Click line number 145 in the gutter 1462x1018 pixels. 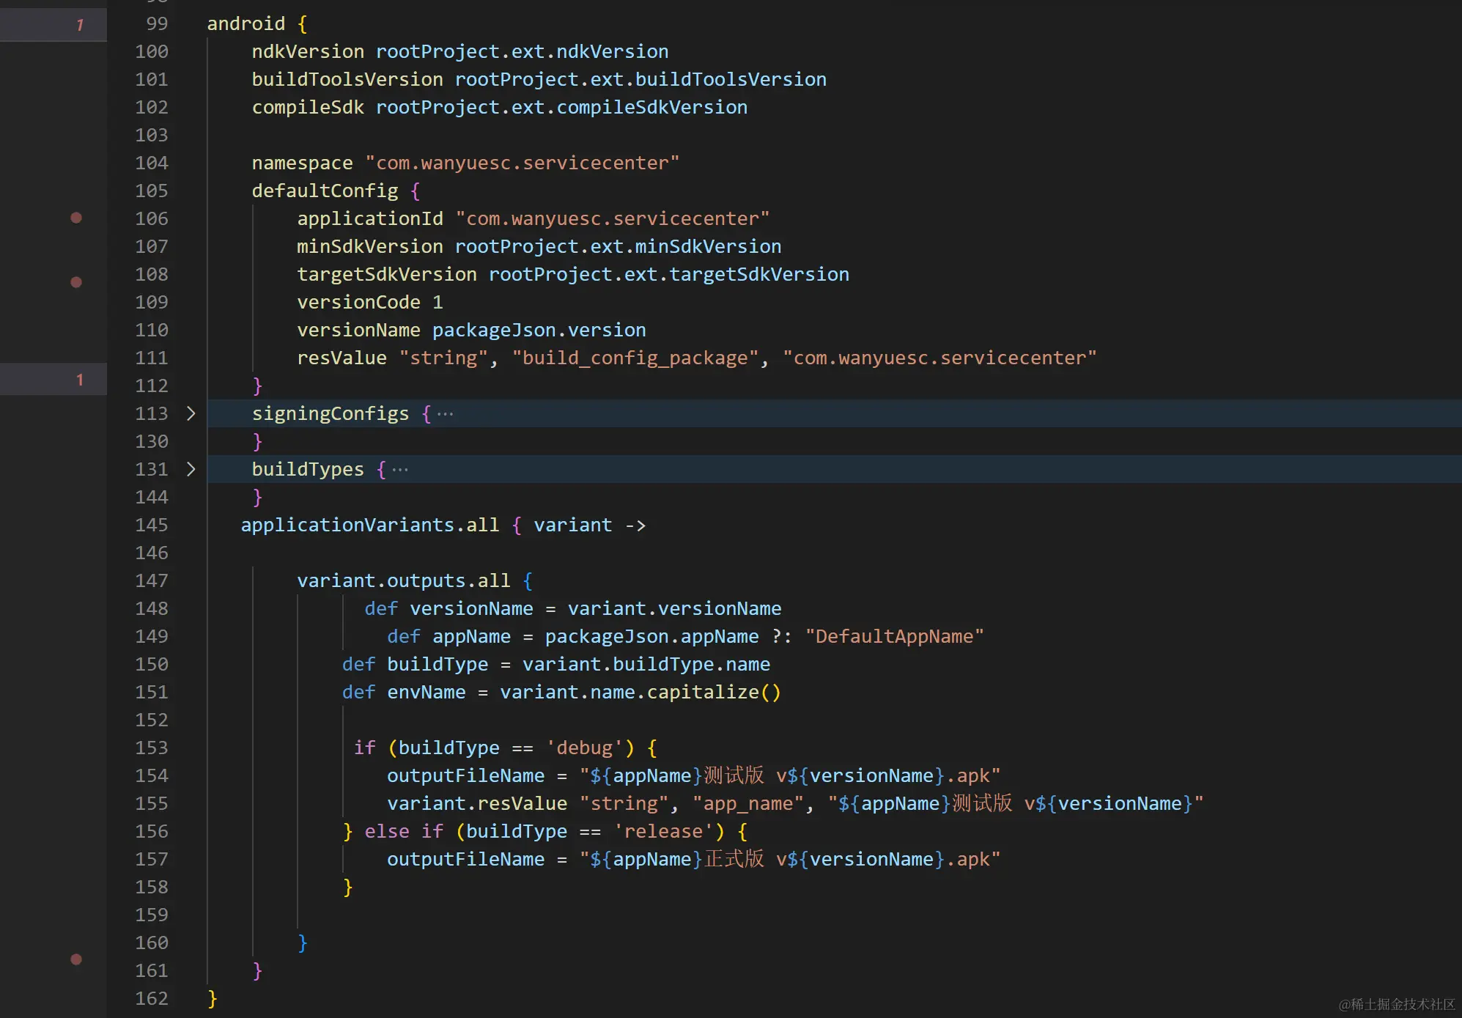click(151, 525)
